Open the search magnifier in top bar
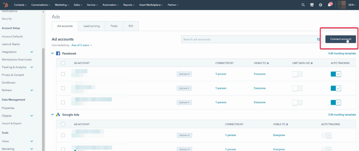 tap(303, 5)
